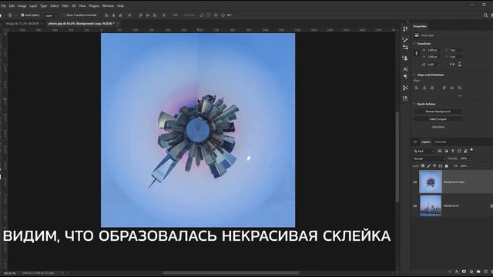Open the Layer menu

click(x=33, y=5)
